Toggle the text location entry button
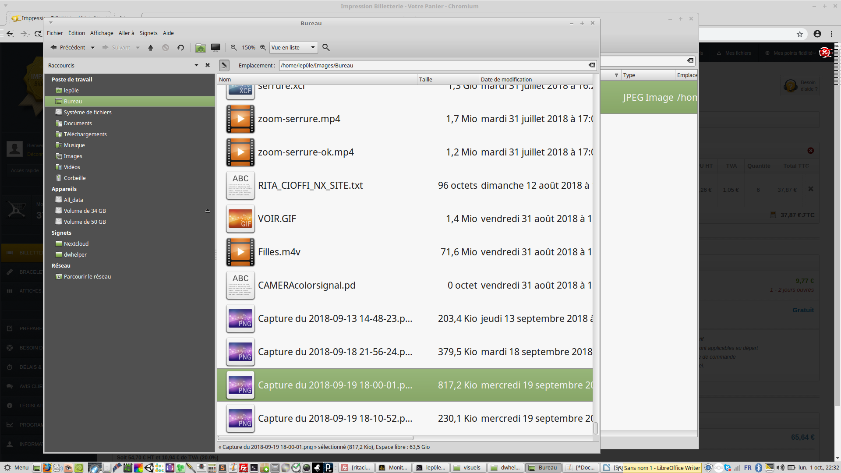 point(224,66)
